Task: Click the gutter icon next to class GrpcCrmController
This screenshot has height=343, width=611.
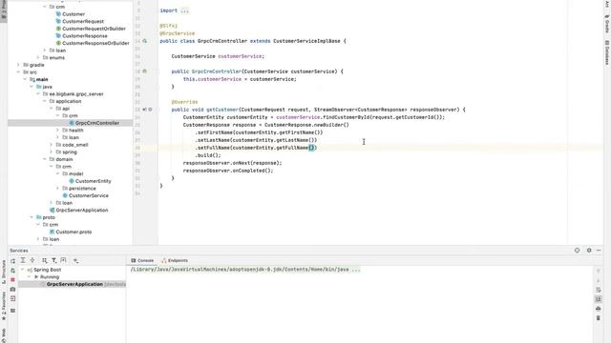Action: pyautogui.click(x=144, y=41)
